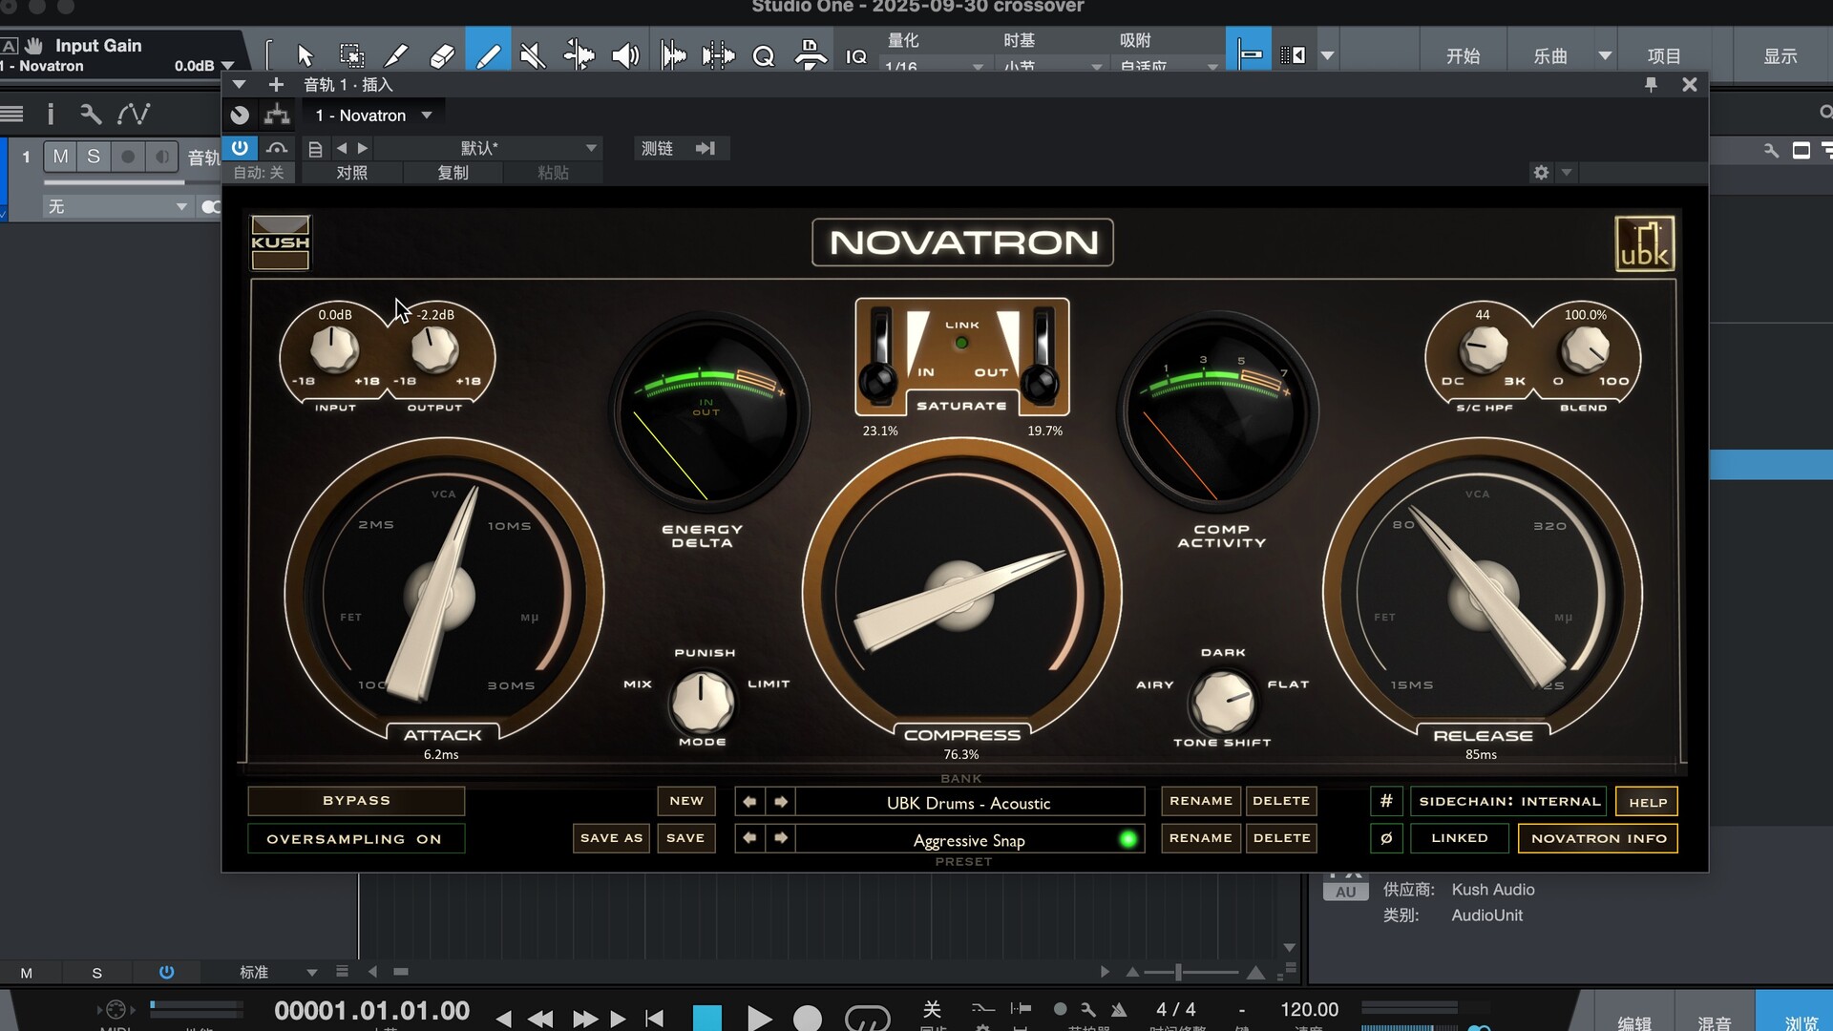
Task: Select the Eraser tool
Action: [442, 55]
